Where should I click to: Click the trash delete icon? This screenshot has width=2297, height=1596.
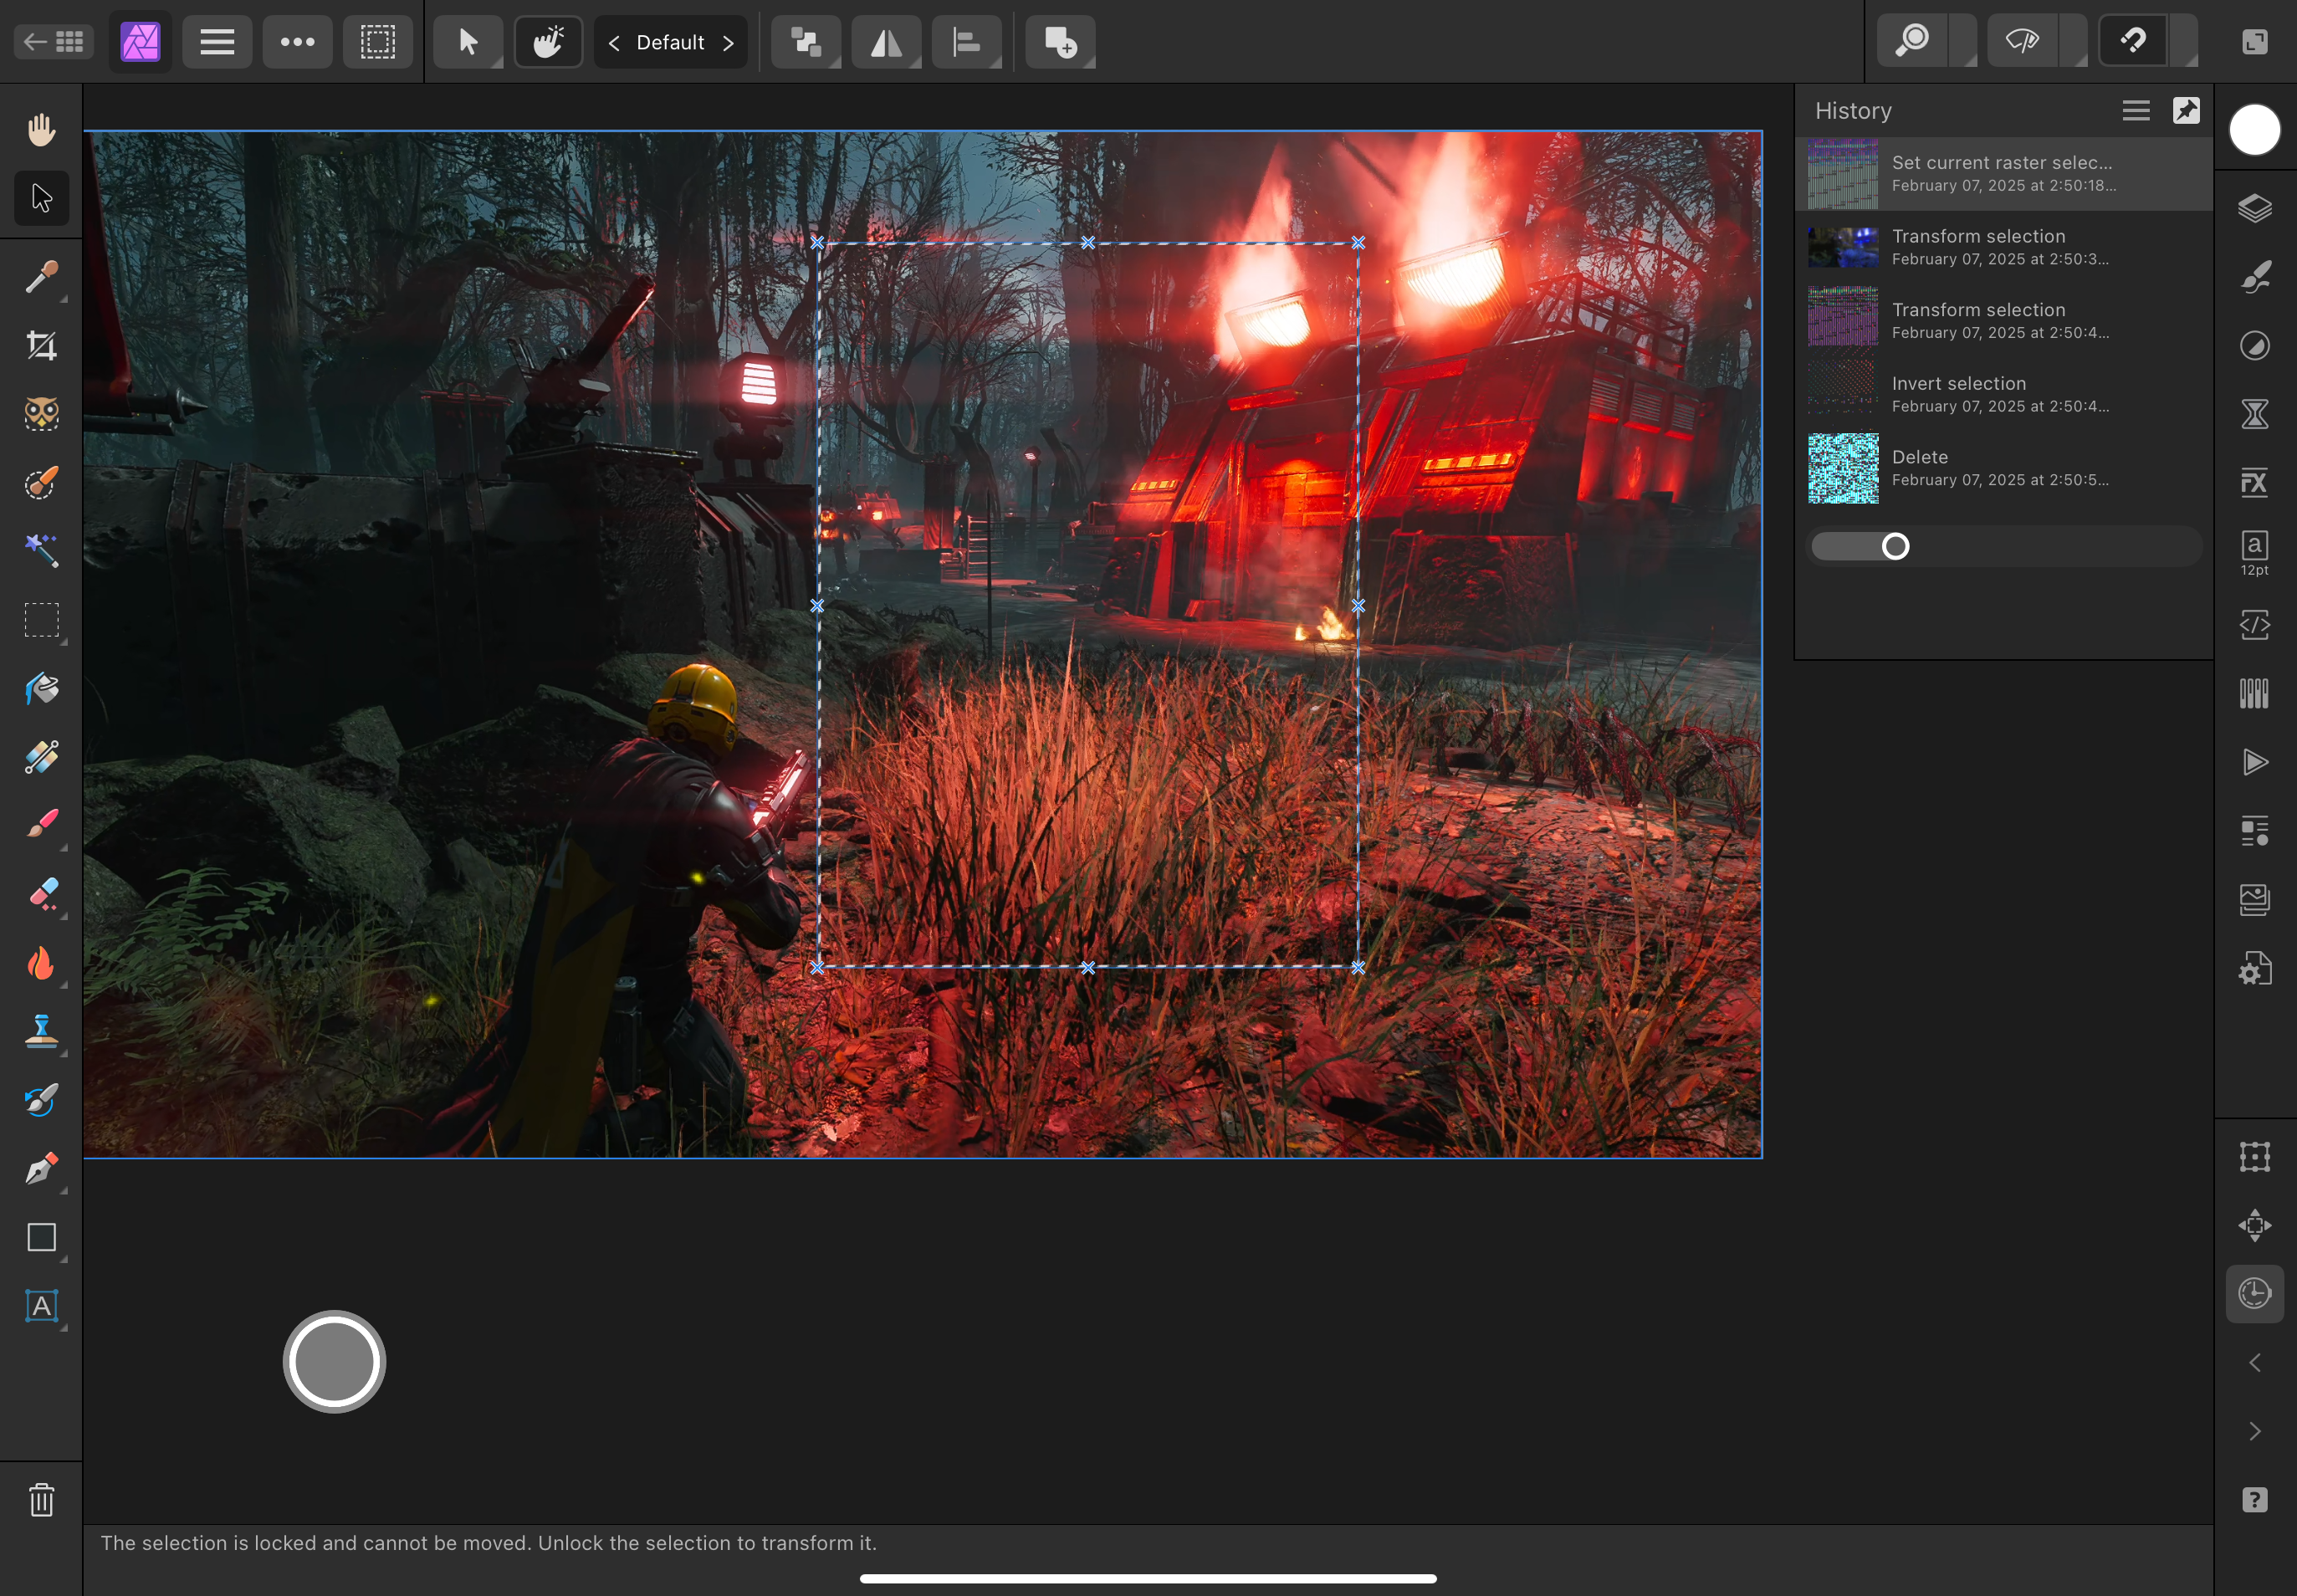point(41,1500)
